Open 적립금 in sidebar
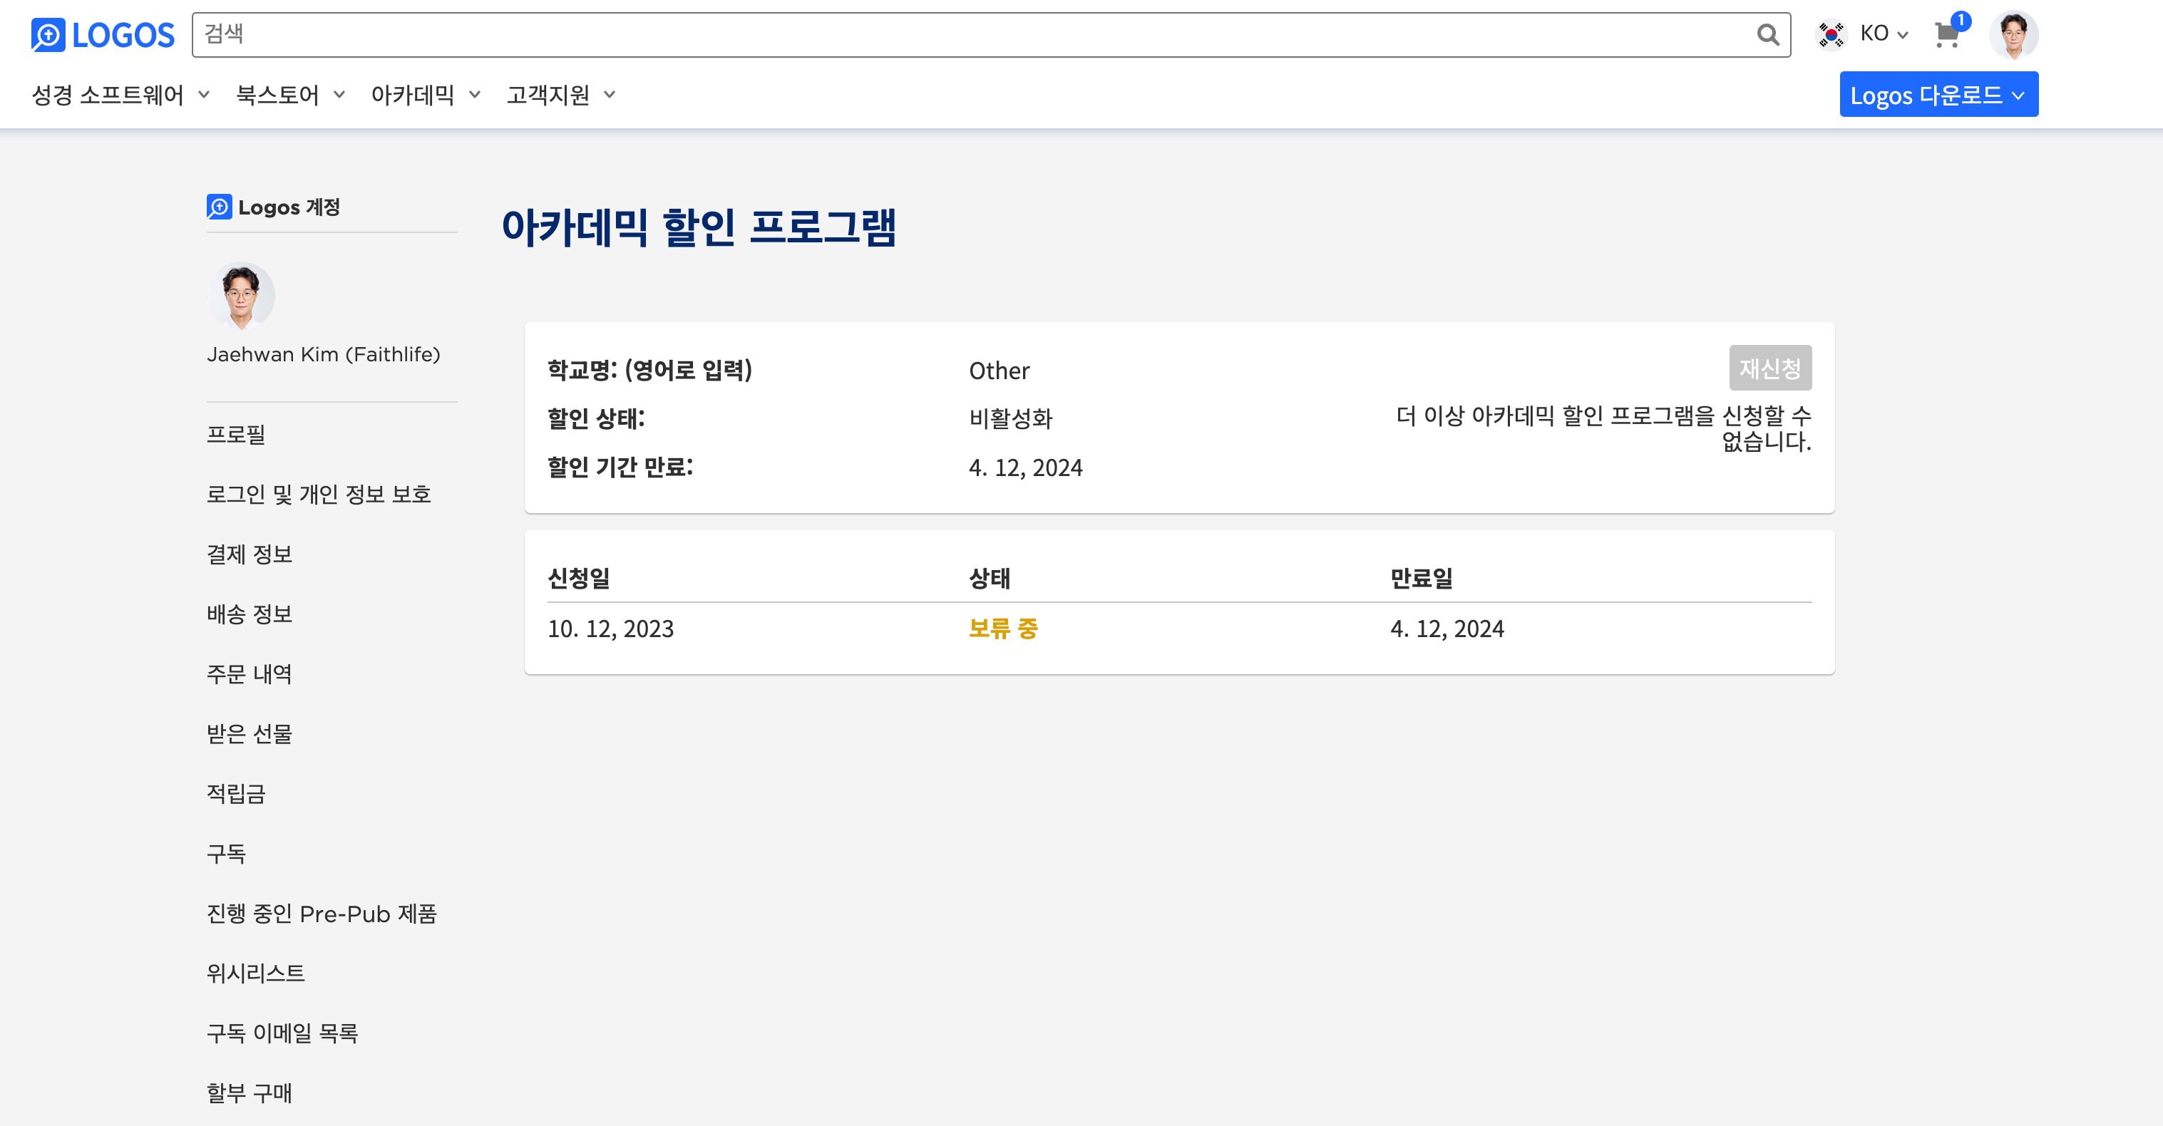 (236, 793)
